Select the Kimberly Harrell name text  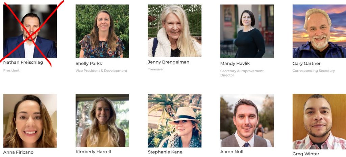(93, 152)
